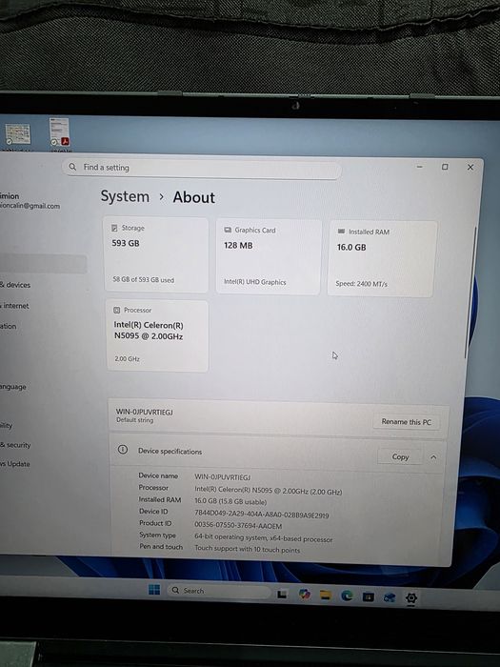This screenshot has height=667, width=500.
Task: Click into the Find a setting field
Action: [202, 169]
